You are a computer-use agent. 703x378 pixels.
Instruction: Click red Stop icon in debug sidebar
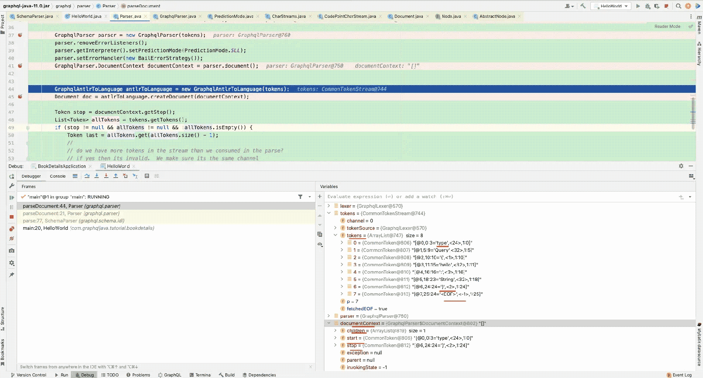click(12, 217)
